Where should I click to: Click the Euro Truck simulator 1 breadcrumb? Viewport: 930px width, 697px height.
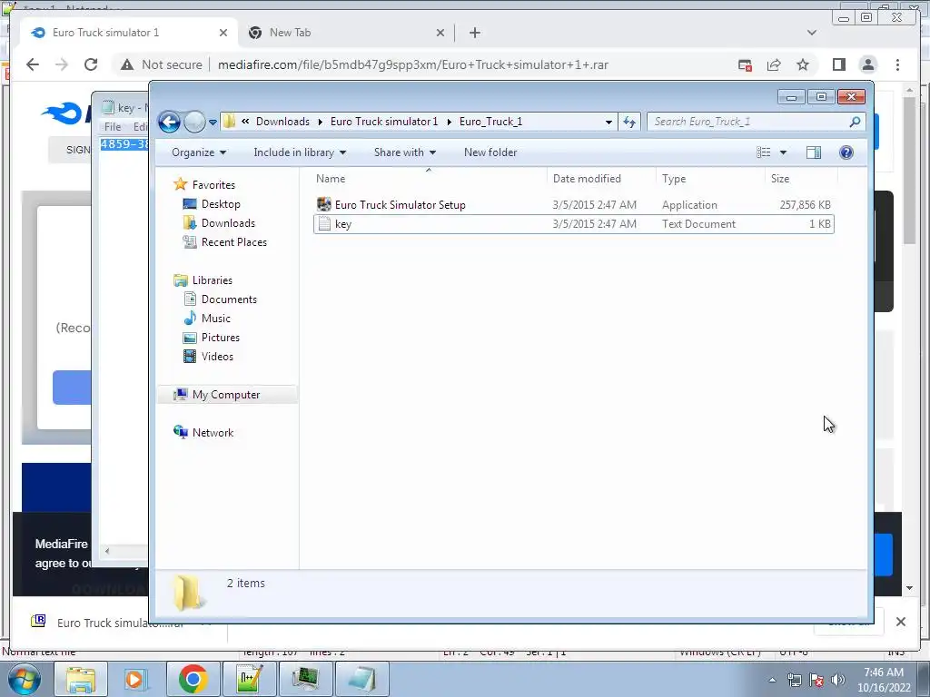click(x=384, y=122)
